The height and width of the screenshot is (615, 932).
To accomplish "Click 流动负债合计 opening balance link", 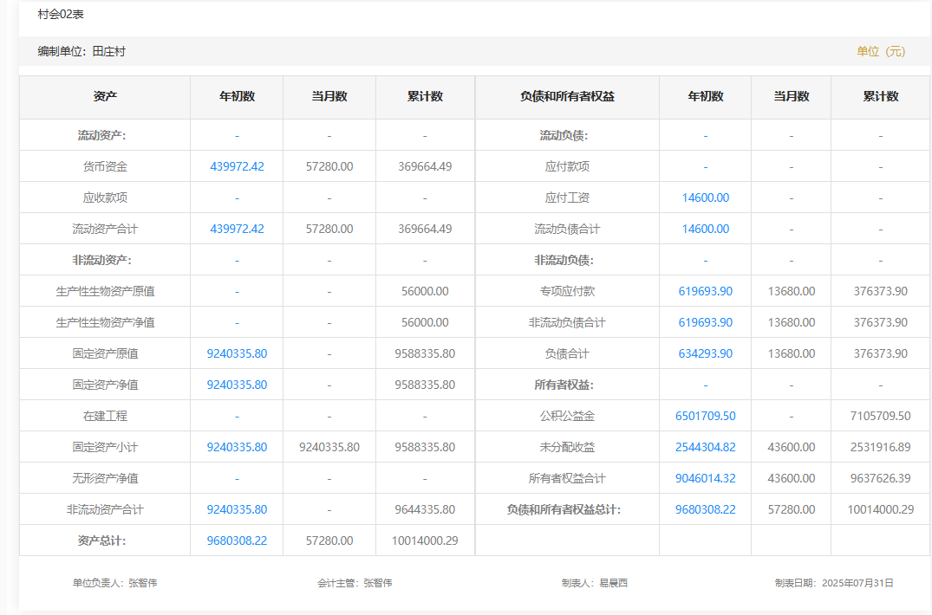I will point(705,229).
